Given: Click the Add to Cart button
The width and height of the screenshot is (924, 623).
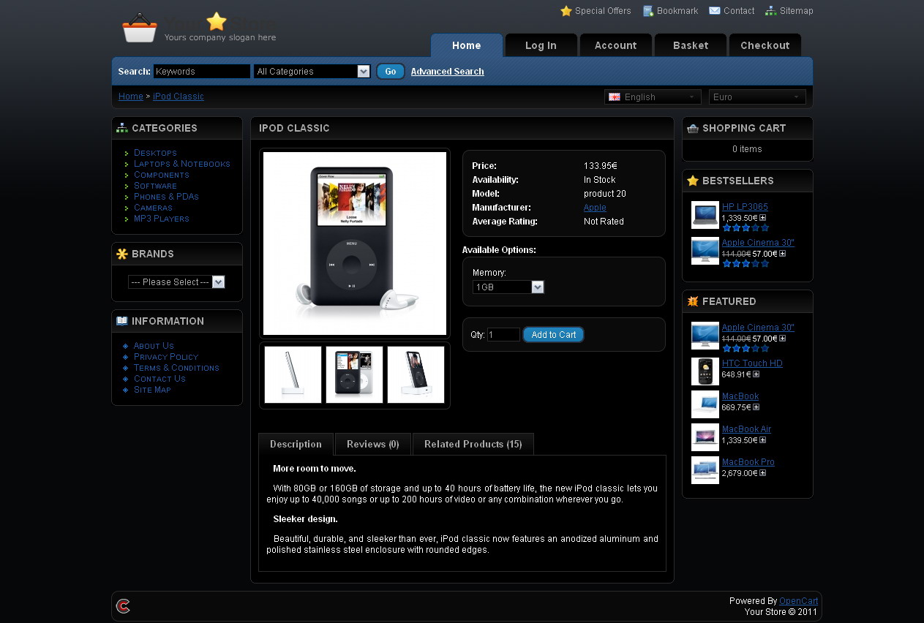Looking at the screenshot, I should pyautogui.click(x=554, y=335).
